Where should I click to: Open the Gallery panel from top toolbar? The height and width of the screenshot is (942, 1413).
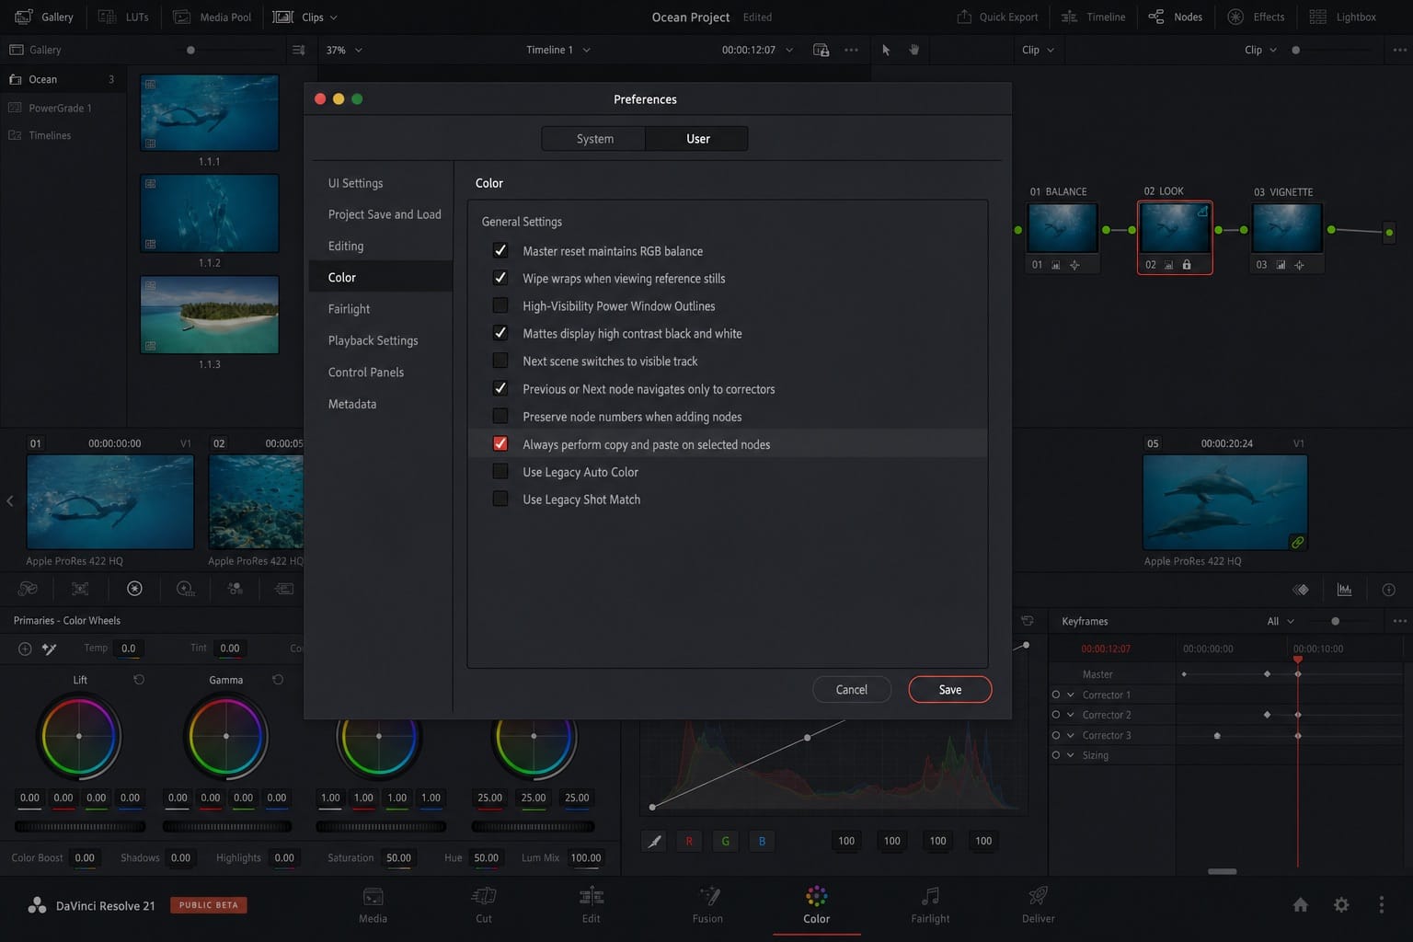pos(44,17)
